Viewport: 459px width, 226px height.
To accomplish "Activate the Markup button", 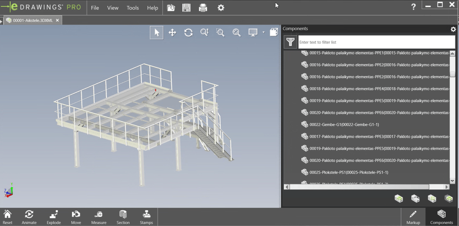I will click(413, 216).
